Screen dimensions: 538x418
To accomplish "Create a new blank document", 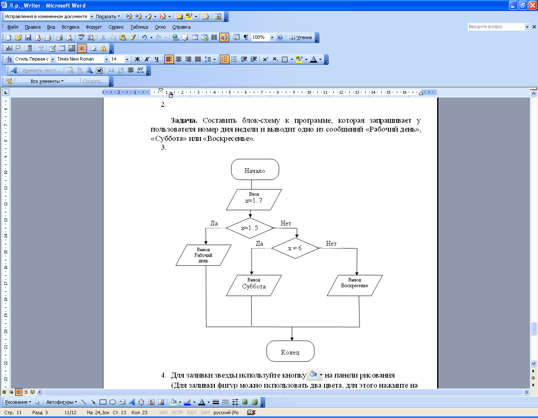I will pos(9,37).
